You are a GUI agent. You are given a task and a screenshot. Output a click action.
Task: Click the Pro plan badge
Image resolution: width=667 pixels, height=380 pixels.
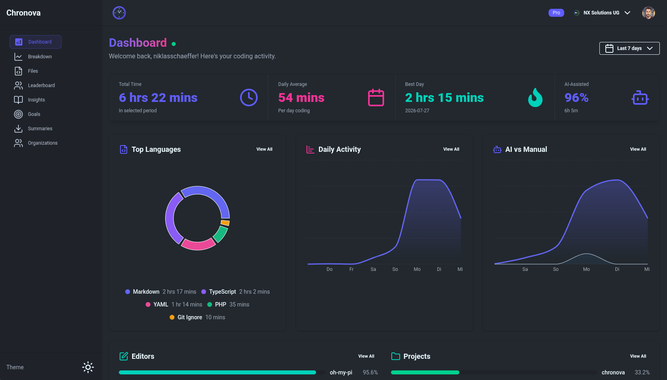(556, 13)
